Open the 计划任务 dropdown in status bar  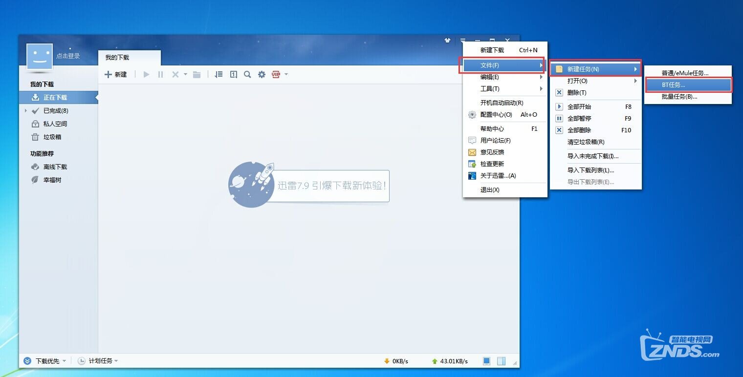coord(98,361)
